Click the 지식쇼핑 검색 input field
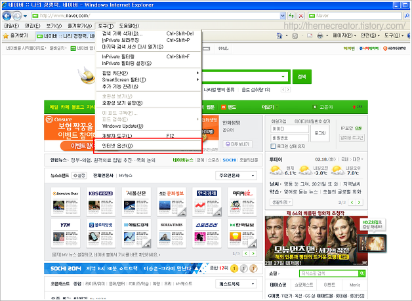 [x=329, y=273]
